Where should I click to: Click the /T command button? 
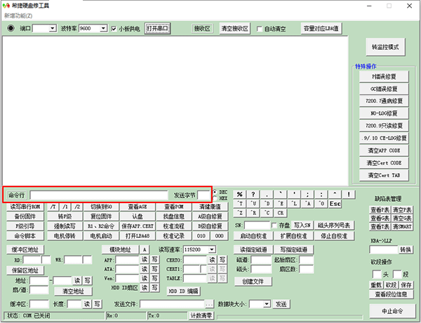(54, 207)
